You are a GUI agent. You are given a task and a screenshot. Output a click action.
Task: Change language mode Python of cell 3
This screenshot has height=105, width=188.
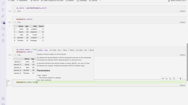coord(182,11)
